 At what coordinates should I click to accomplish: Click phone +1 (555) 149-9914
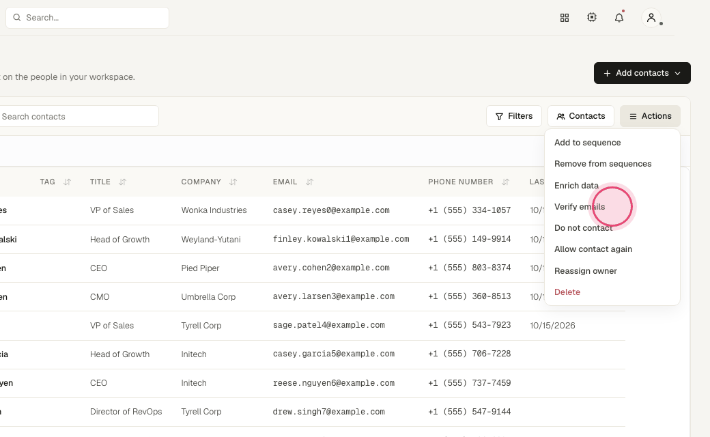click(469, 239)
